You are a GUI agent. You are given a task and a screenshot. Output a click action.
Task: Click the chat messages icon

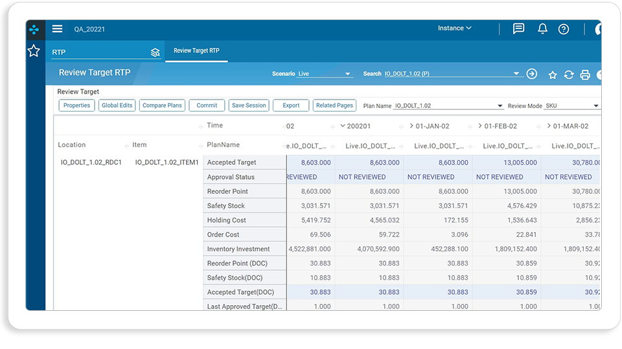518,28
